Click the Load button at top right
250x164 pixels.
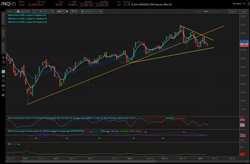coord(244,11)
